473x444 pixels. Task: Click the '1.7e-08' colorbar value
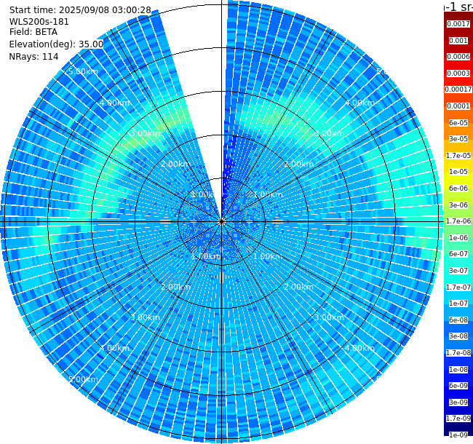click(x=458, y=353)
